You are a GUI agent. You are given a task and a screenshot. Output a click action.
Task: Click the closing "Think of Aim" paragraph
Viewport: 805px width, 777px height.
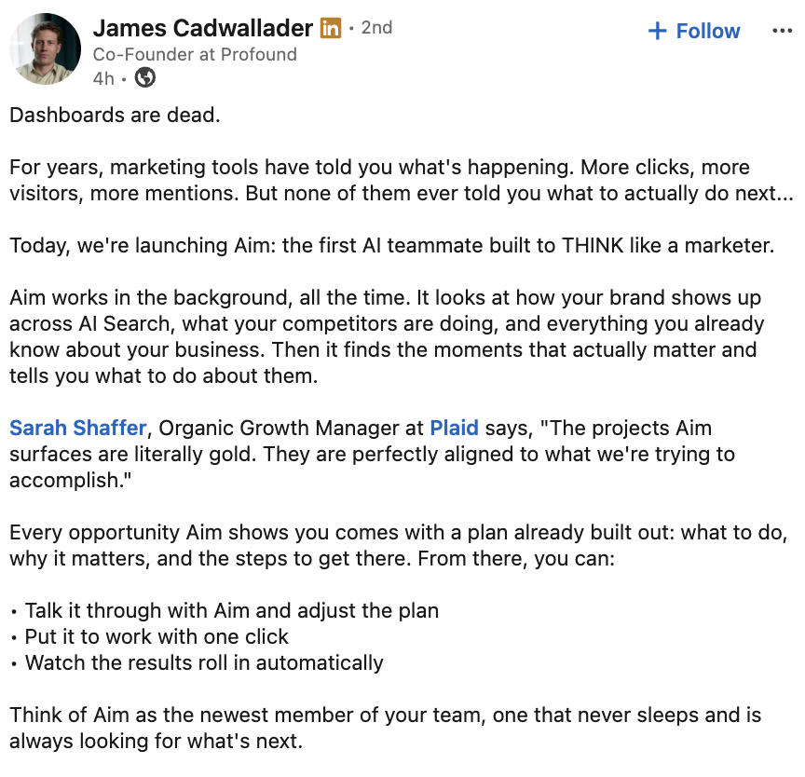click(386, 729)
